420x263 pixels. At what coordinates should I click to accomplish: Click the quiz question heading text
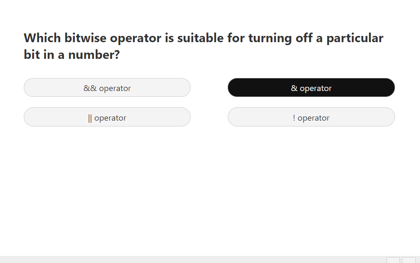[204, 46]
